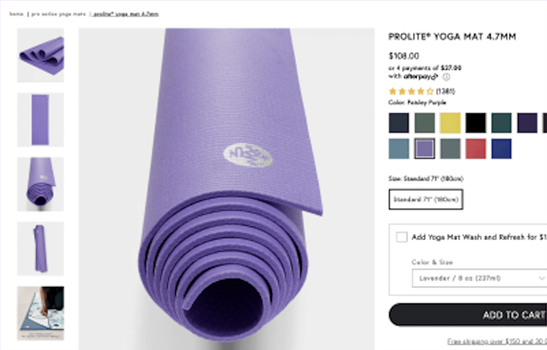Click the Afterpay logo
547x350 pixels.
[x=420, y=77]
